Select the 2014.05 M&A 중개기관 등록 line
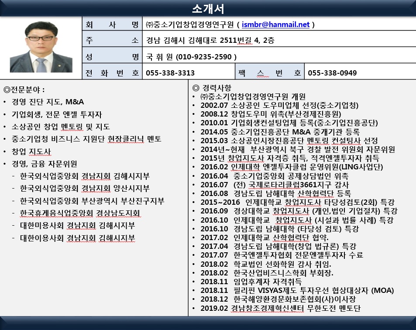Image resolution: width=416 pixels, height=330 pixels. tap(280, 132)
